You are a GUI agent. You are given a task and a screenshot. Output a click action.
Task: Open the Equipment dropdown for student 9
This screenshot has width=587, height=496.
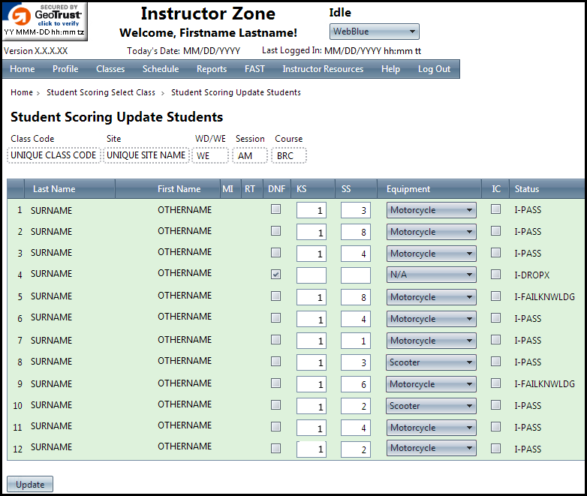coord(432,383)
